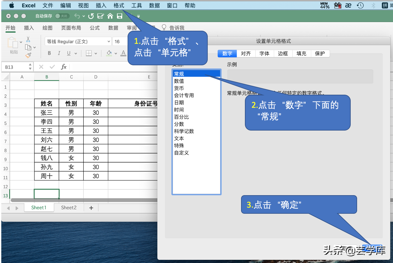Toggle Bold formatting

tap(49, 53)
